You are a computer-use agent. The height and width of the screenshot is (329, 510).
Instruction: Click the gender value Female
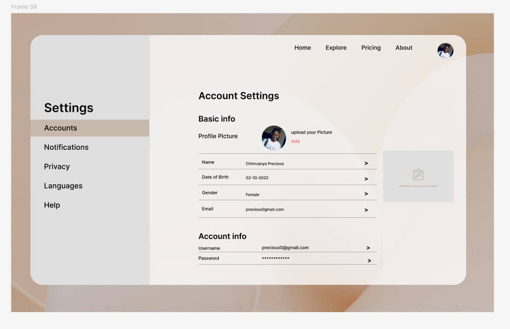coord(252,195)
